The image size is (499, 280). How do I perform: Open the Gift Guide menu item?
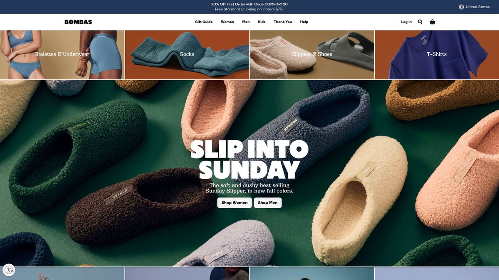204,22
